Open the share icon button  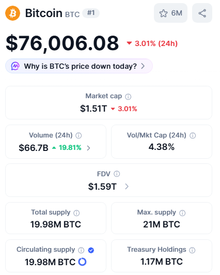click(202, 13)
